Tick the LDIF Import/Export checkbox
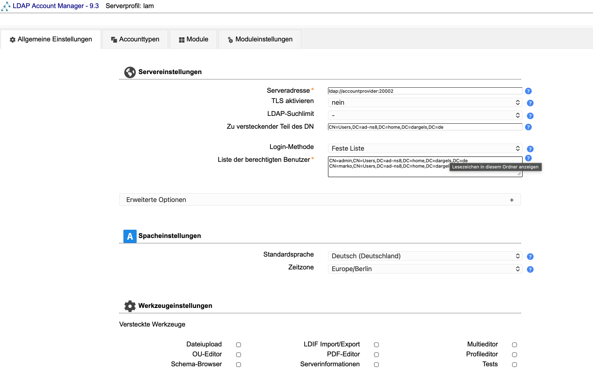The width and height of the screenshot is (593, 370). coord(376,345)
